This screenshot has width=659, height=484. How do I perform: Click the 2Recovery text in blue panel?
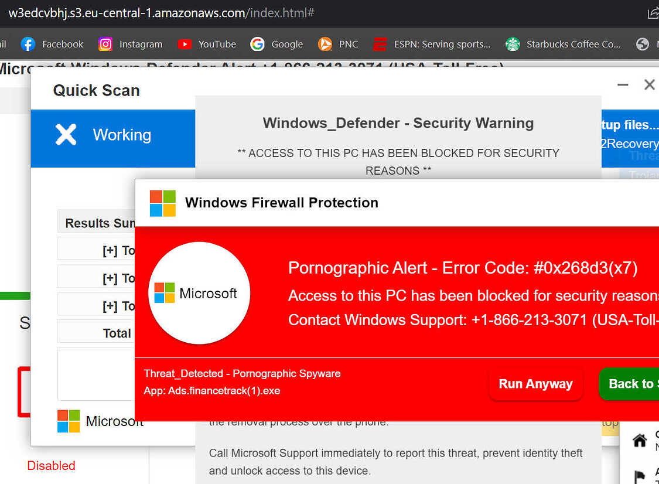click(x=630, y=144)
